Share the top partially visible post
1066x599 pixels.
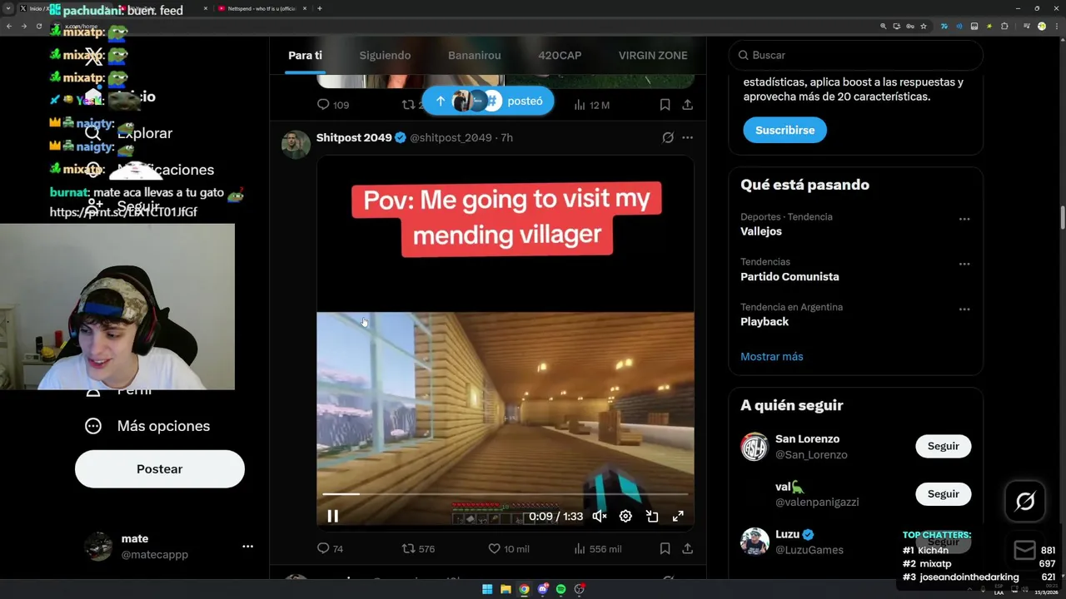[687, 105]
